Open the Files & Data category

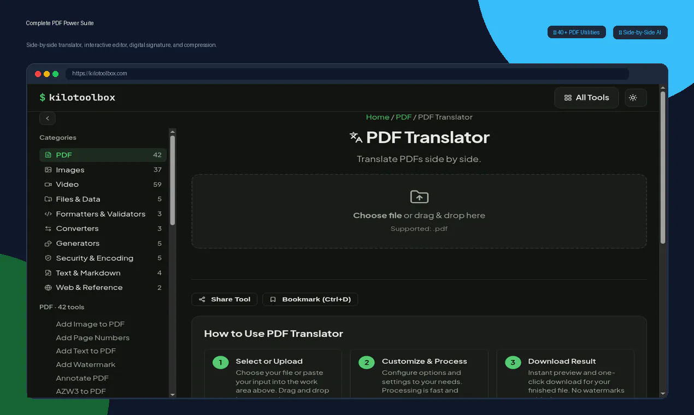(x=103, y=199)
